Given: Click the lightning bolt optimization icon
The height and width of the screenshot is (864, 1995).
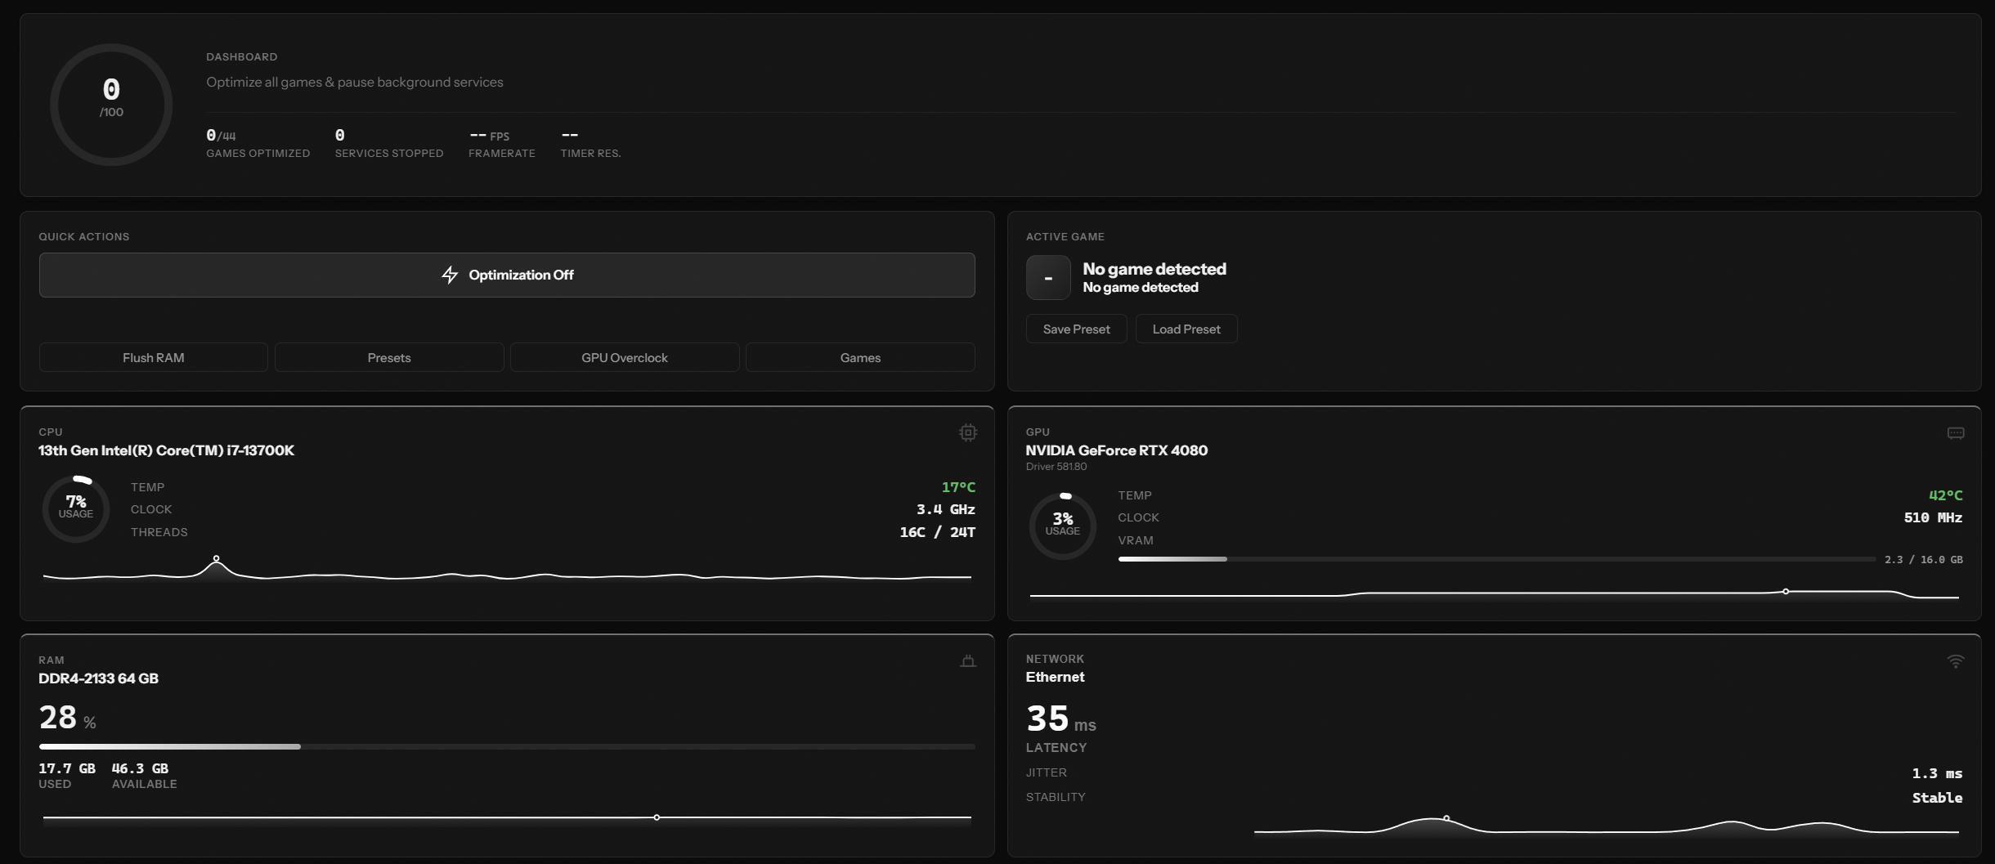Looking at the screenshot, I should 451,275.
